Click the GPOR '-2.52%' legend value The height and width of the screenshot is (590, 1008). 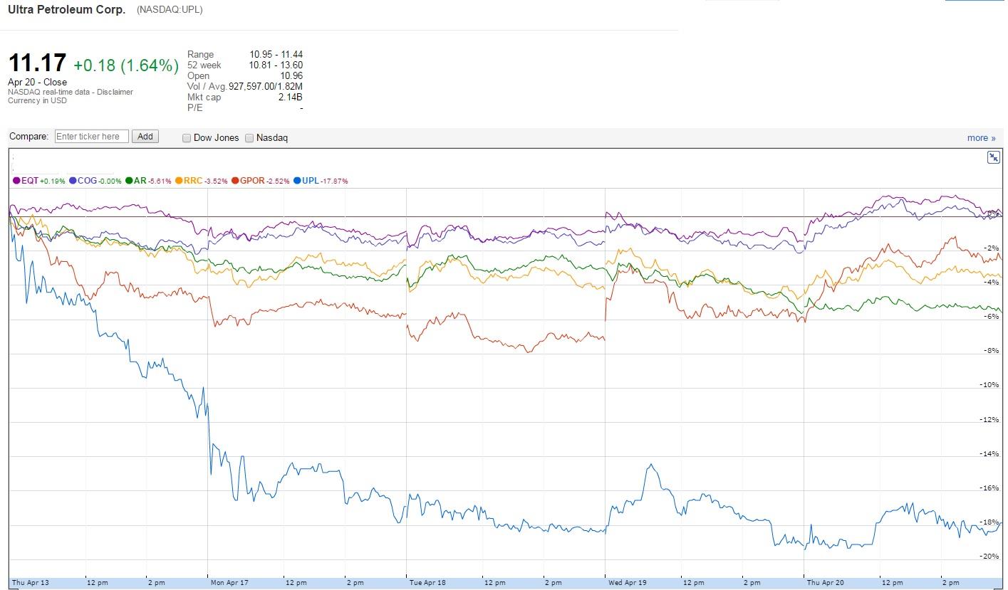click(x=278, y=181)
